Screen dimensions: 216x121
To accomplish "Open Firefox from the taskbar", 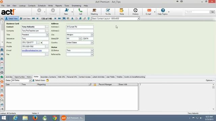I will point(35,118).
